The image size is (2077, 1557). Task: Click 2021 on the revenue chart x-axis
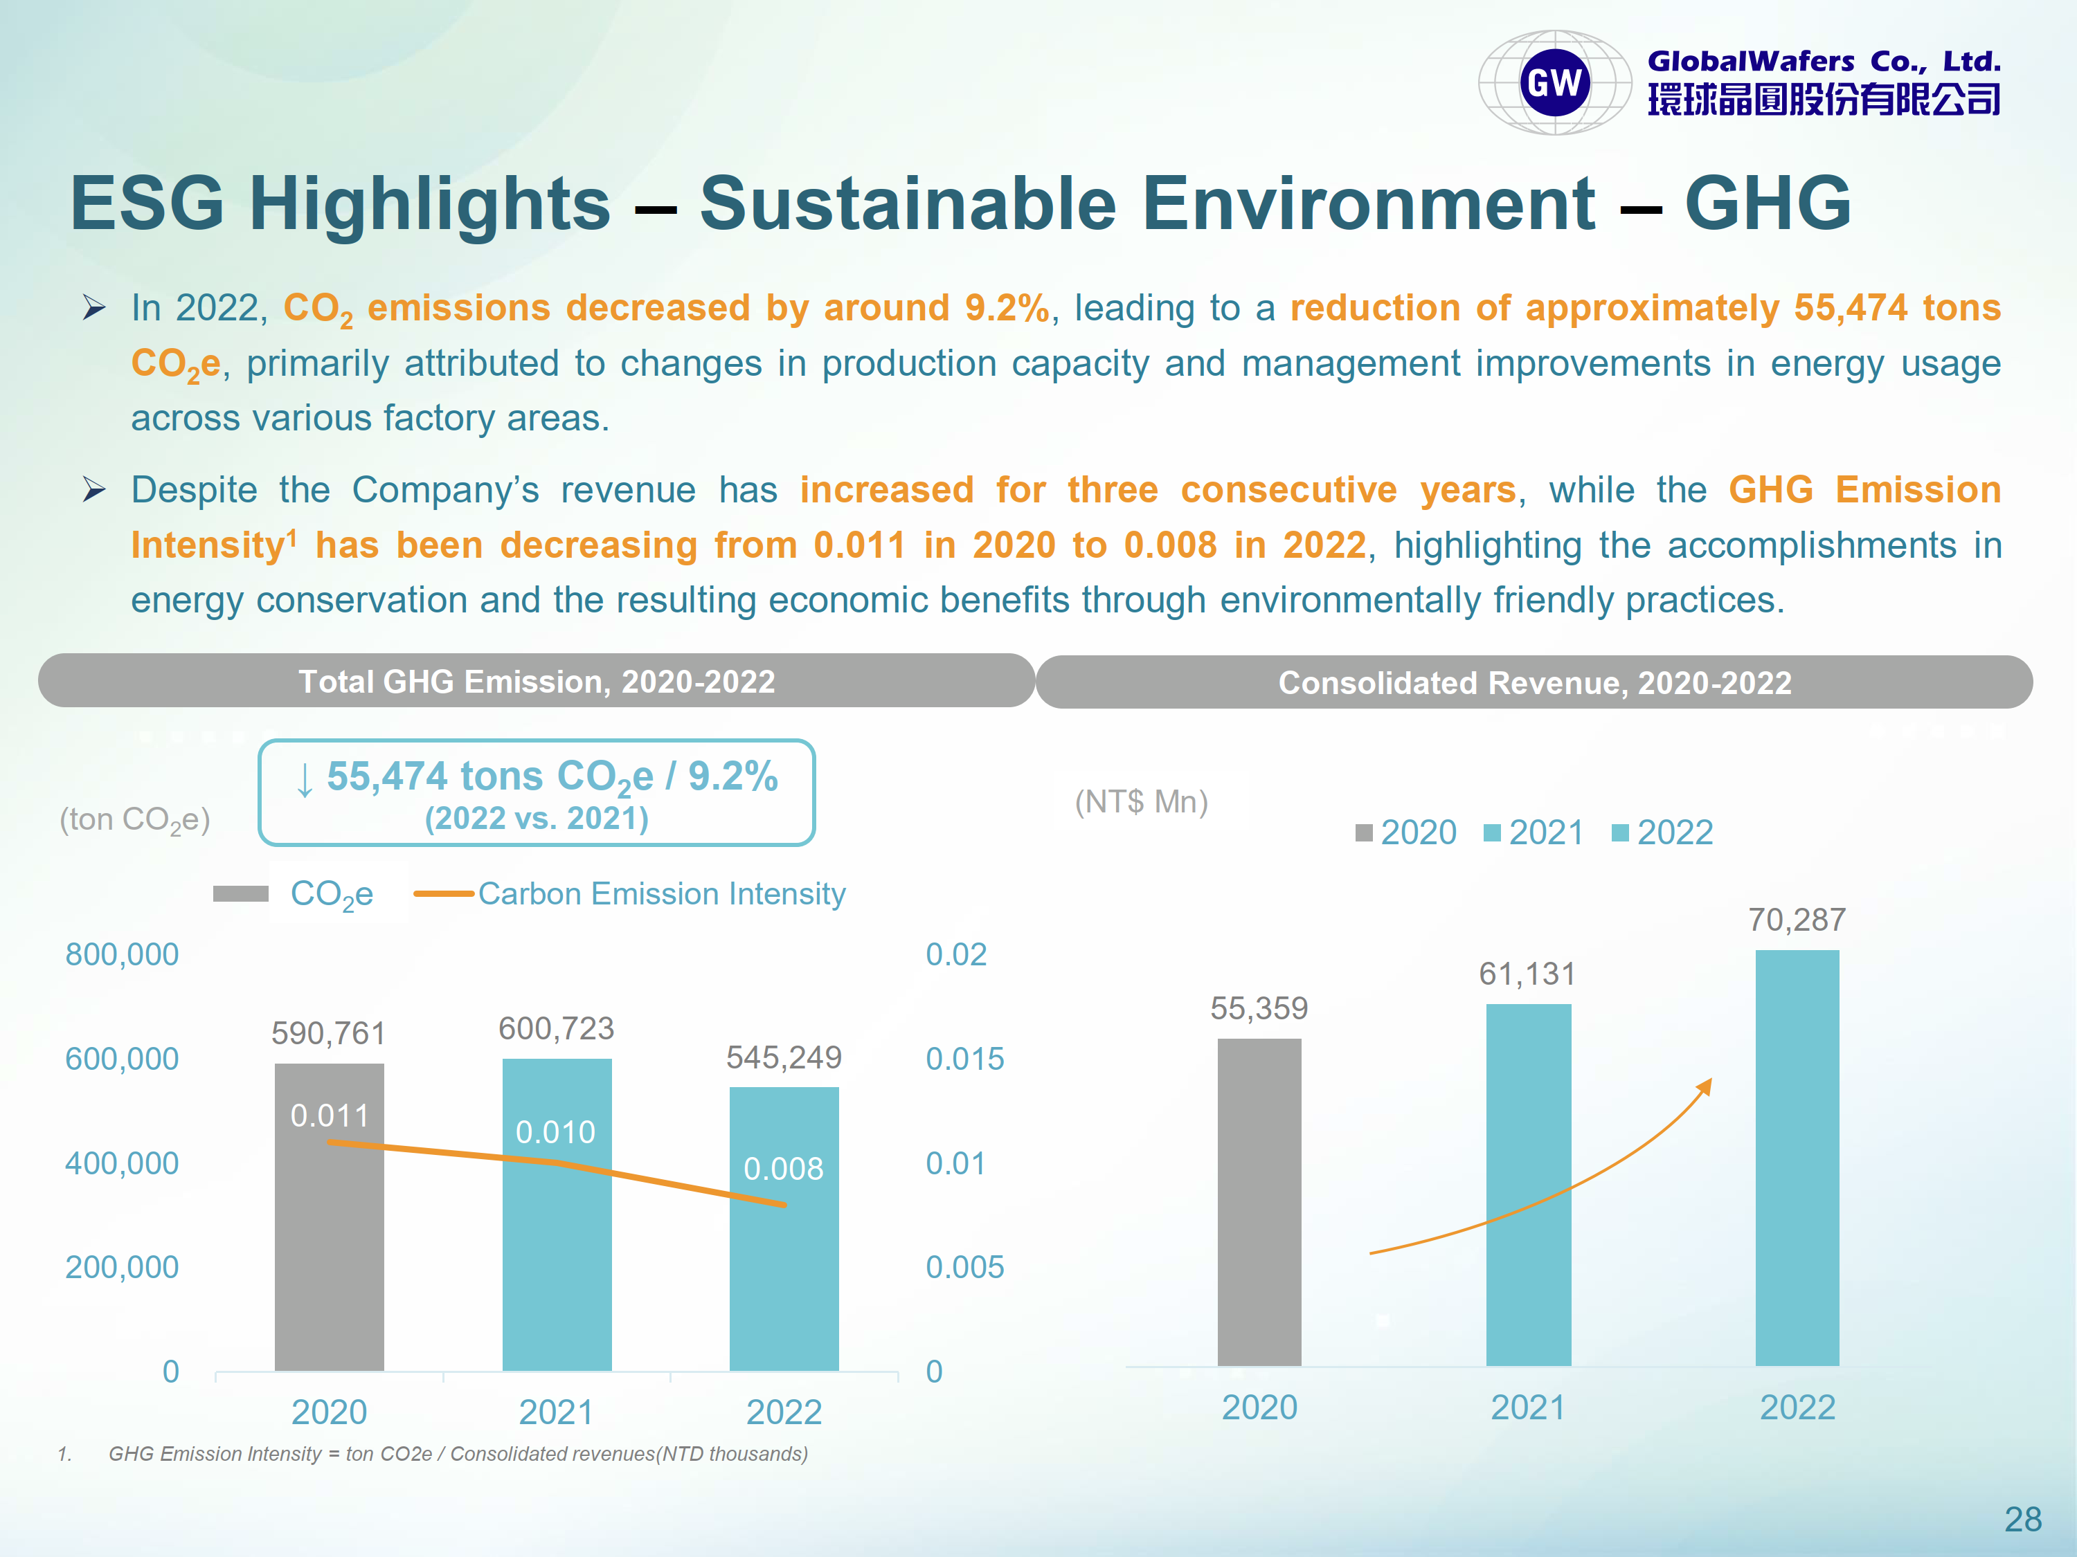[x=1529, y=1408]
